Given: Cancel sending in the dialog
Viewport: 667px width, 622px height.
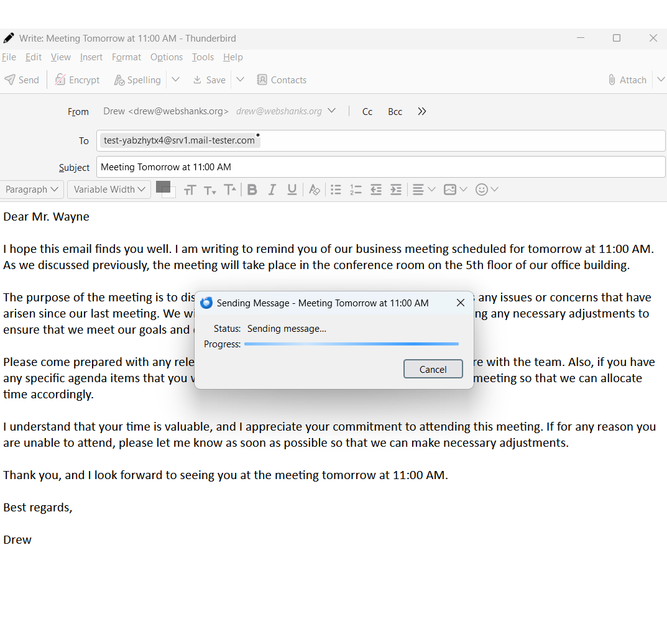Looking at the screenshot, I should tap(433, 369).
